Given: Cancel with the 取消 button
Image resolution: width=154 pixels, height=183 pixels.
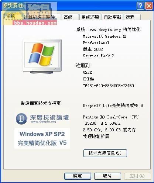Looking at the screenshot, I should (107, 176).
